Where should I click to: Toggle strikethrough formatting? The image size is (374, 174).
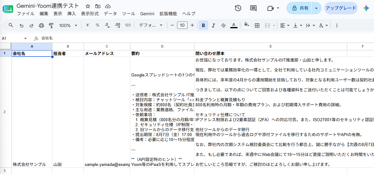pos(223,25)
